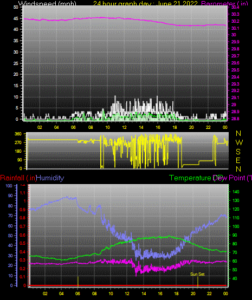The image size is (252, 300).
Task: Click the "Windspeed (mph)" graph title
Action: click(47, 3)
